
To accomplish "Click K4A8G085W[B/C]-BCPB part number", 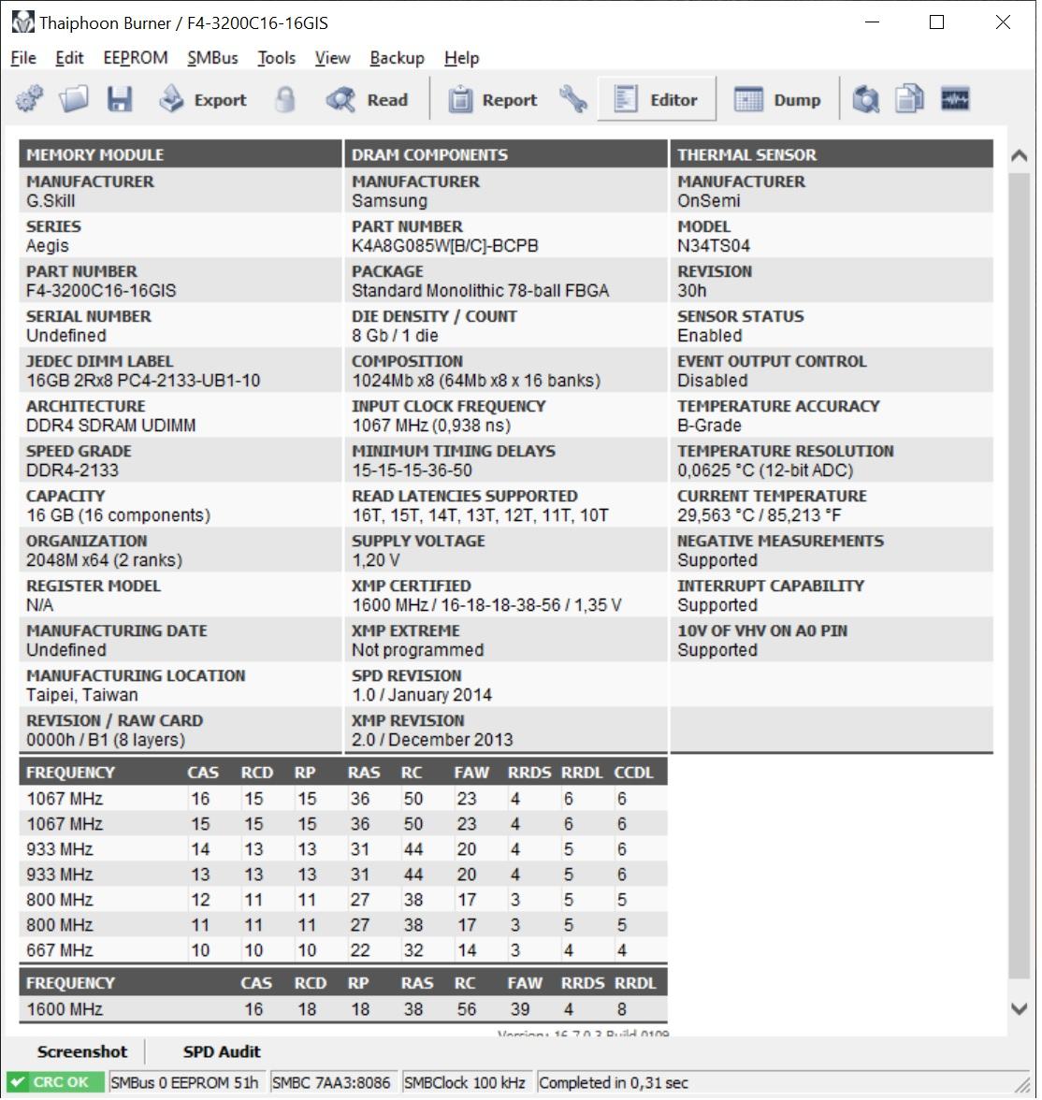I will [445, 245].
